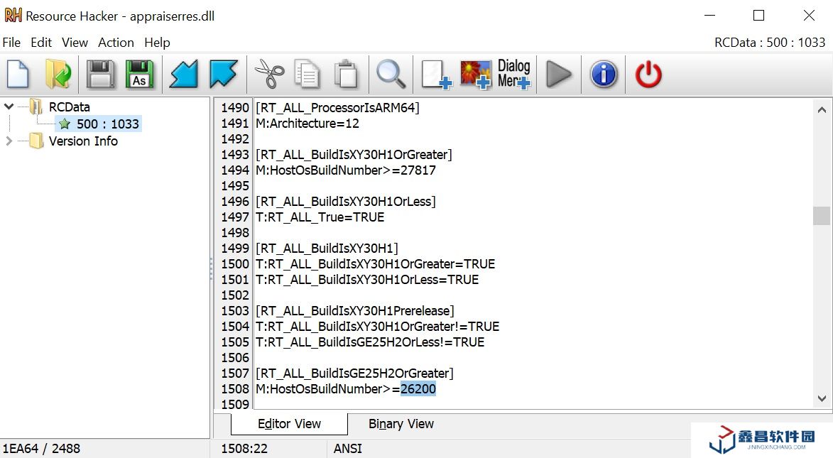Click the Save floppy disk icon
This screenshot has width=833, height=458.
tap(101, 74)
